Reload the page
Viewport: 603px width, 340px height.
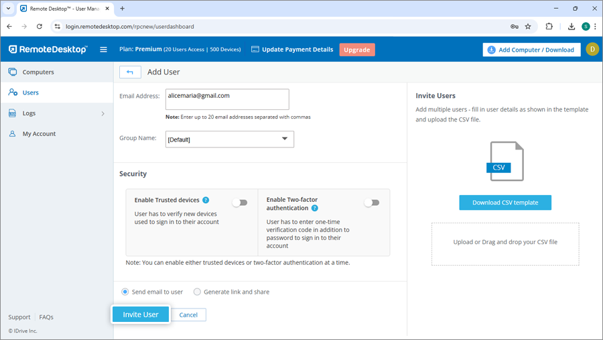tap(40, 27)
